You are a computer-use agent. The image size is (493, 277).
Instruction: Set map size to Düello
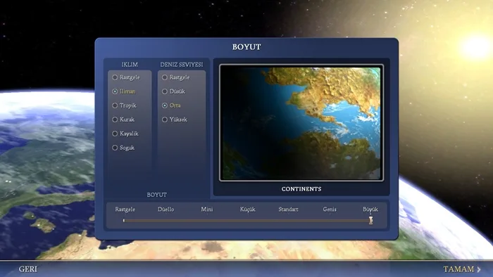[x=166, y=210]
